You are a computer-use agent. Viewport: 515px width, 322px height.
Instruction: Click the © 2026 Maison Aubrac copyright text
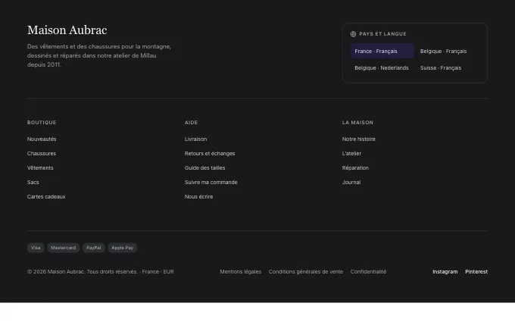[x=101, y=272]
